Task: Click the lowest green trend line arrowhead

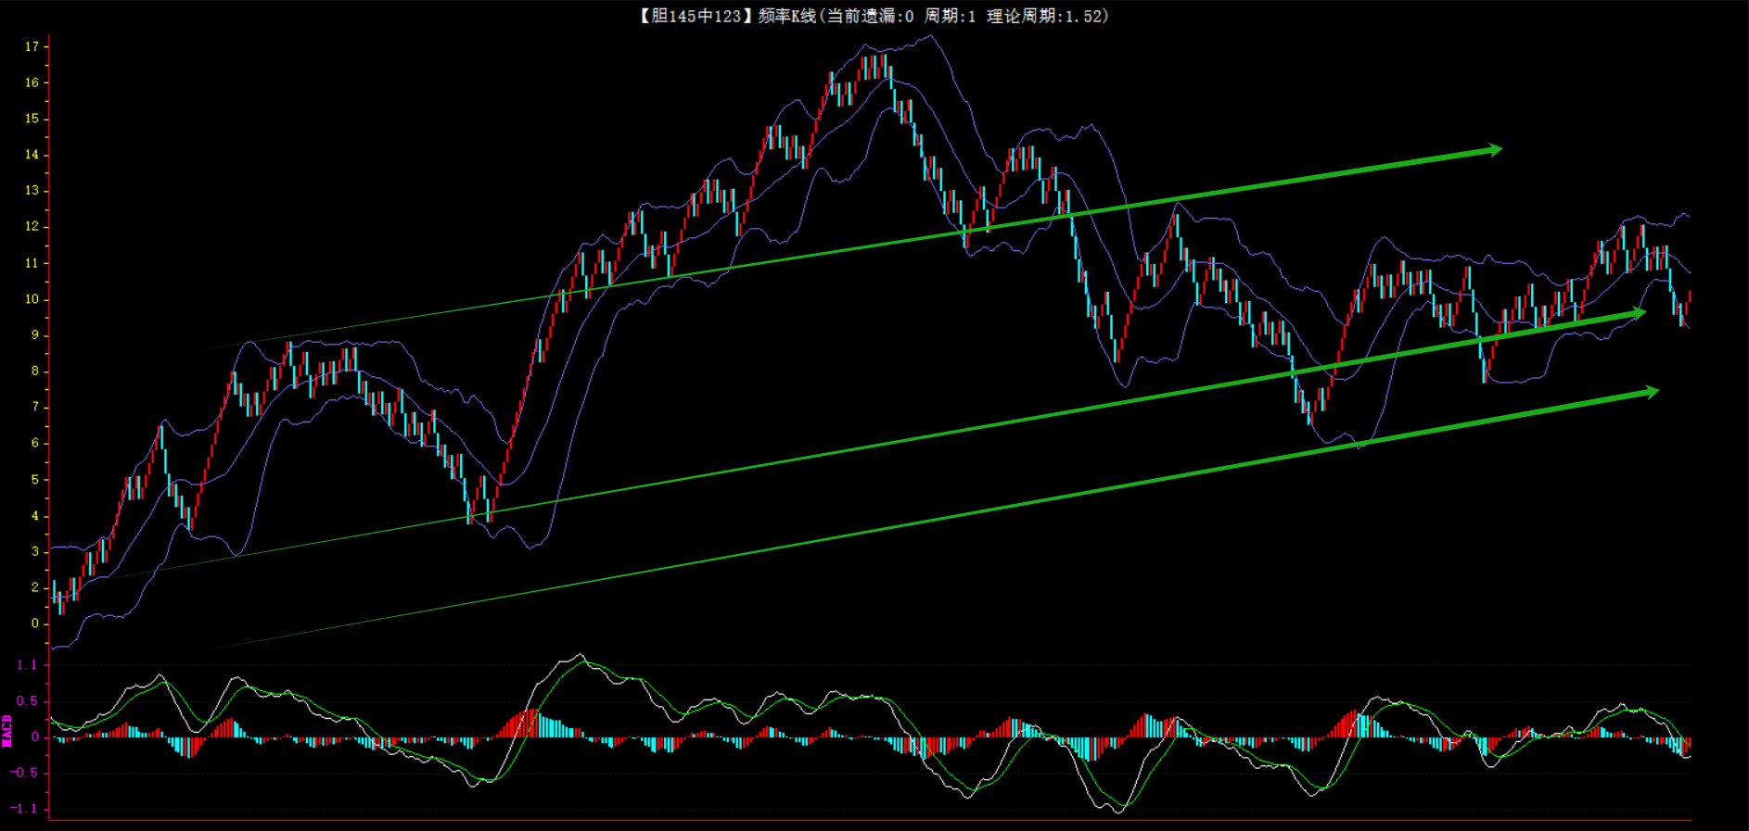Action: [x=1650, y=392]
